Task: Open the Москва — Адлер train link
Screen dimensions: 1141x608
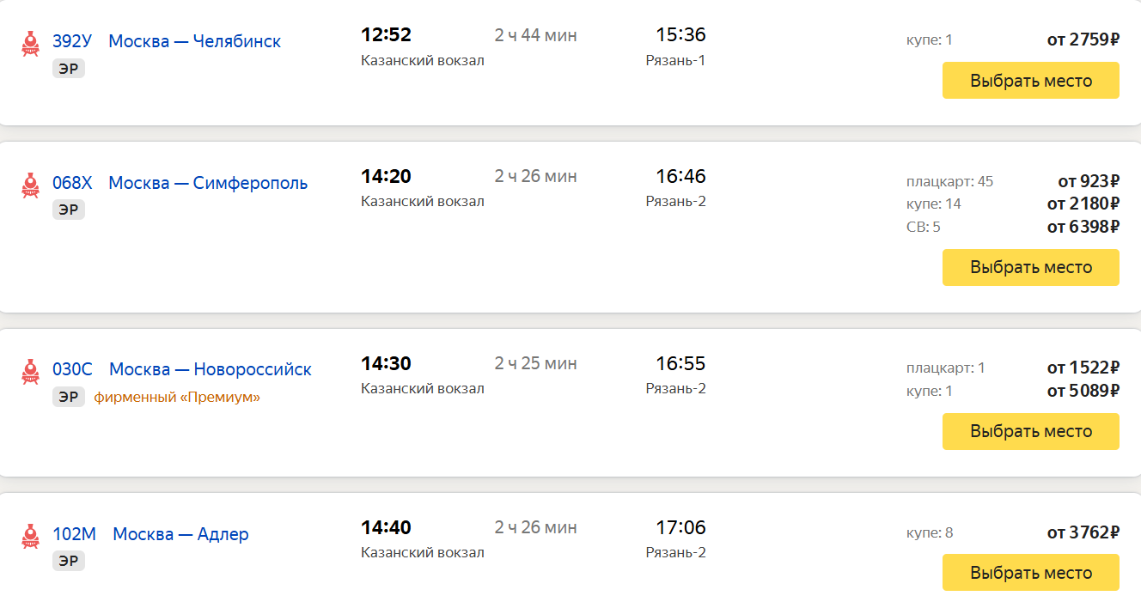Action: click(x=180, y=534)
